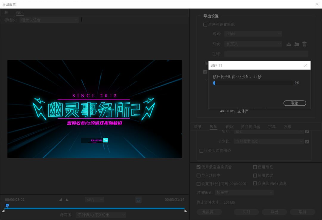
Task: Click the current timecode 00:00:03:02
Action: pos(15,200)
